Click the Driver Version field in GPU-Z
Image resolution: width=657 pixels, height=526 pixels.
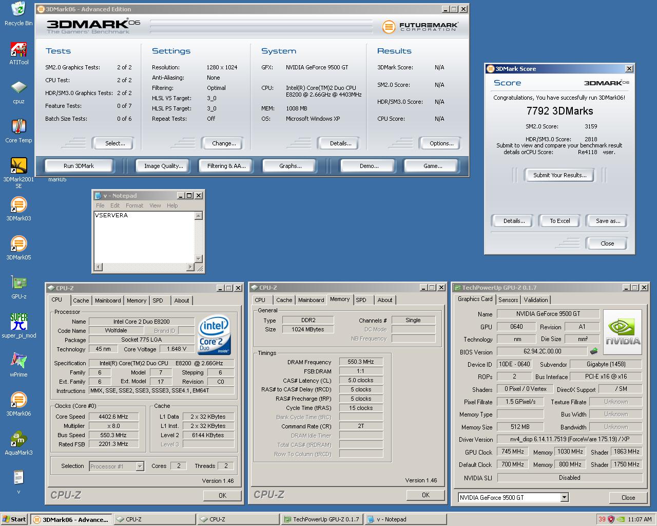point(570,439)
